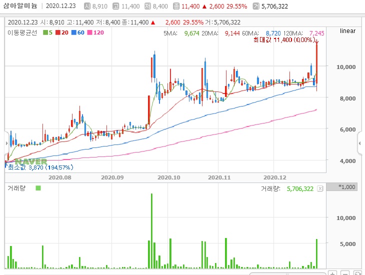Click the green 거래량 legend swatch
Screen dimensions: 365x275
tap(38, 188)
